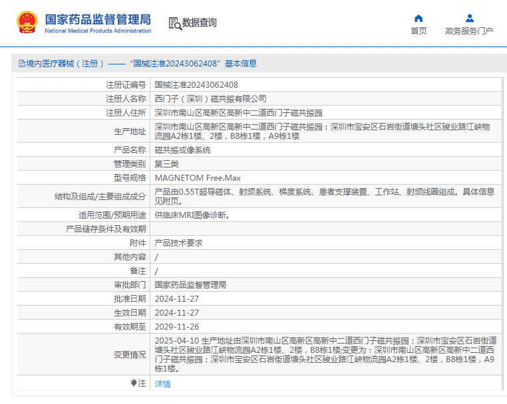Click the national emblem logo

[x=27, y=23]
